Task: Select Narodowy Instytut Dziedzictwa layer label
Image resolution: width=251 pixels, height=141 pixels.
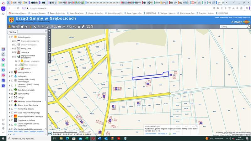Action: coord(29,101)
